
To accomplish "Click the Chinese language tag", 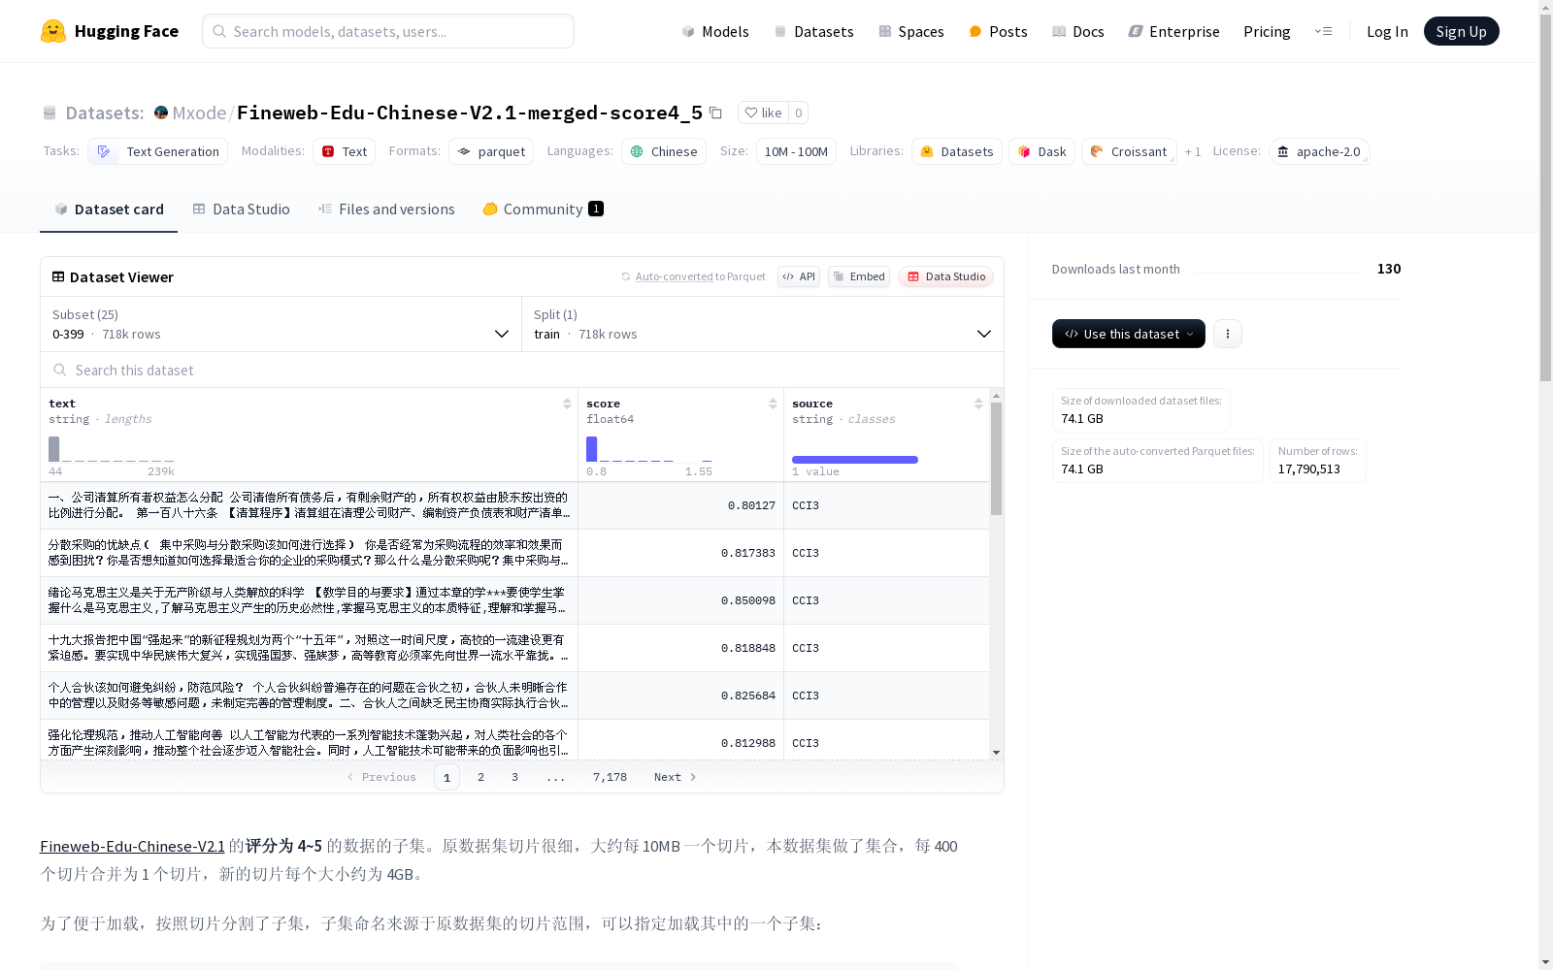I will 664,151.
